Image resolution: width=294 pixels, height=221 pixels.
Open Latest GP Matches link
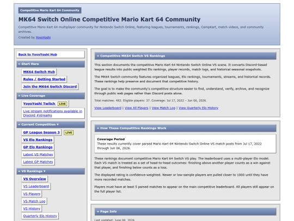point(38,162)
